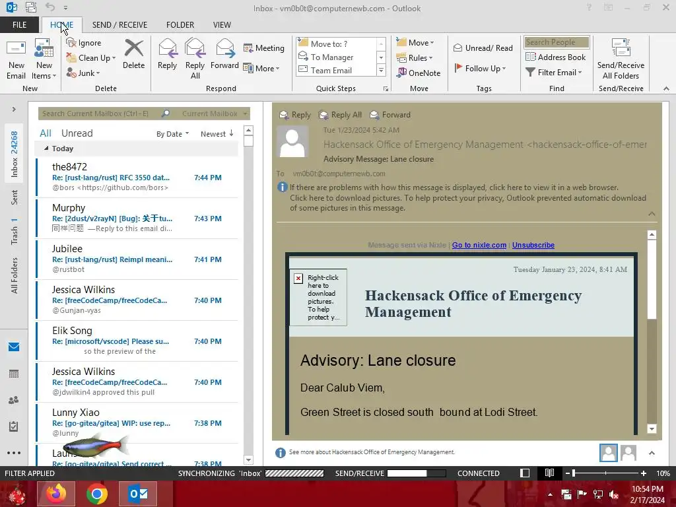Viewport: 676px width, 507px height.
Task: Select the Team Email quick step
Action: [336, 70]
